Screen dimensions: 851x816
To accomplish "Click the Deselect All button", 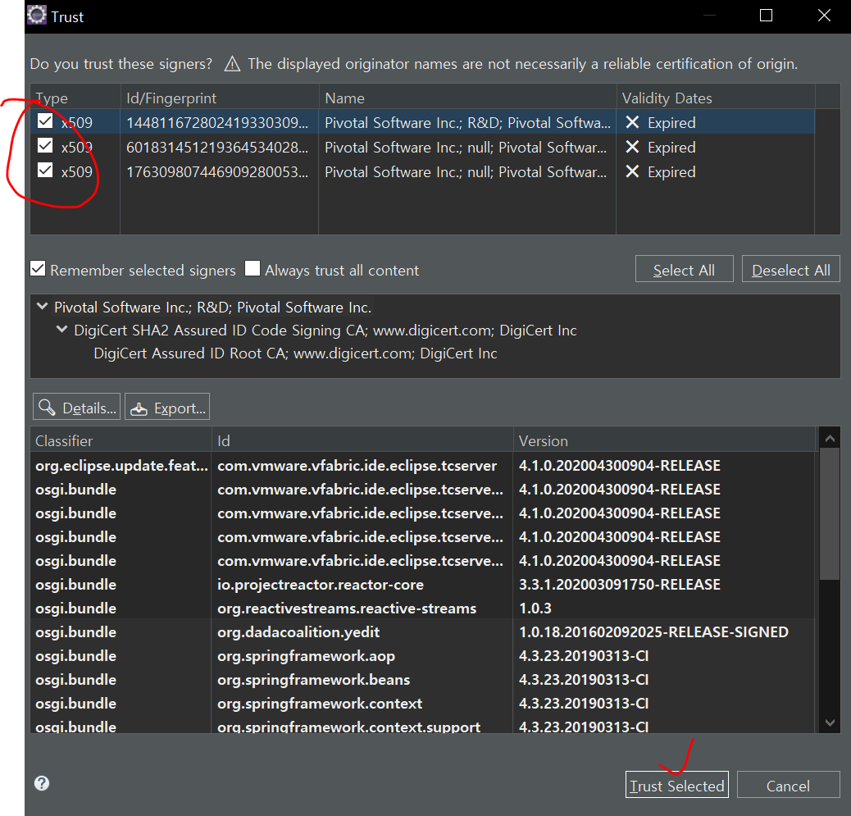I will [791, 269].
